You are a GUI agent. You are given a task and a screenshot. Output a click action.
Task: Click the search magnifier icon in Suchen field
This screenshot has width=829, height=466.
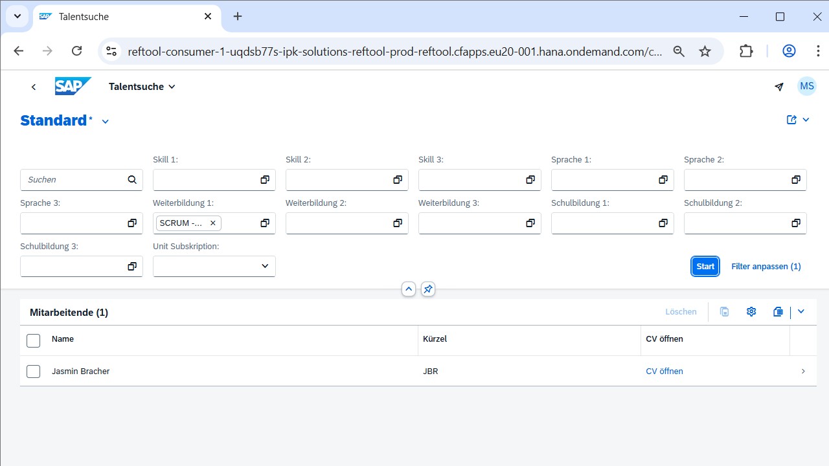[x=132, y=180]
